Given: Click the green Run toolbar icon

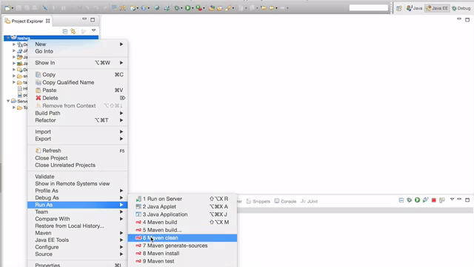Looking at the screenshot, I should click(x=187, y=8).
